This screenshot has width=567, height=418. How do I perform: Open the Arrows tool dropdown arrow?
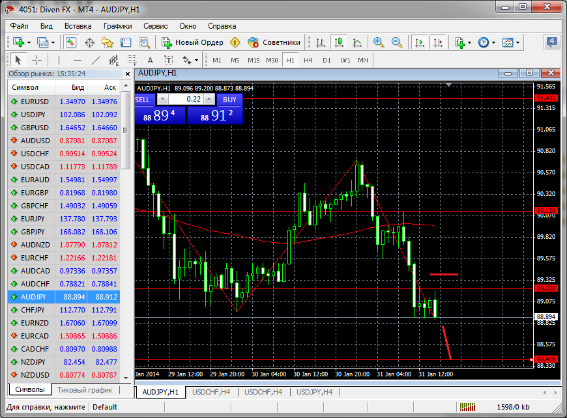pos(196,61)
